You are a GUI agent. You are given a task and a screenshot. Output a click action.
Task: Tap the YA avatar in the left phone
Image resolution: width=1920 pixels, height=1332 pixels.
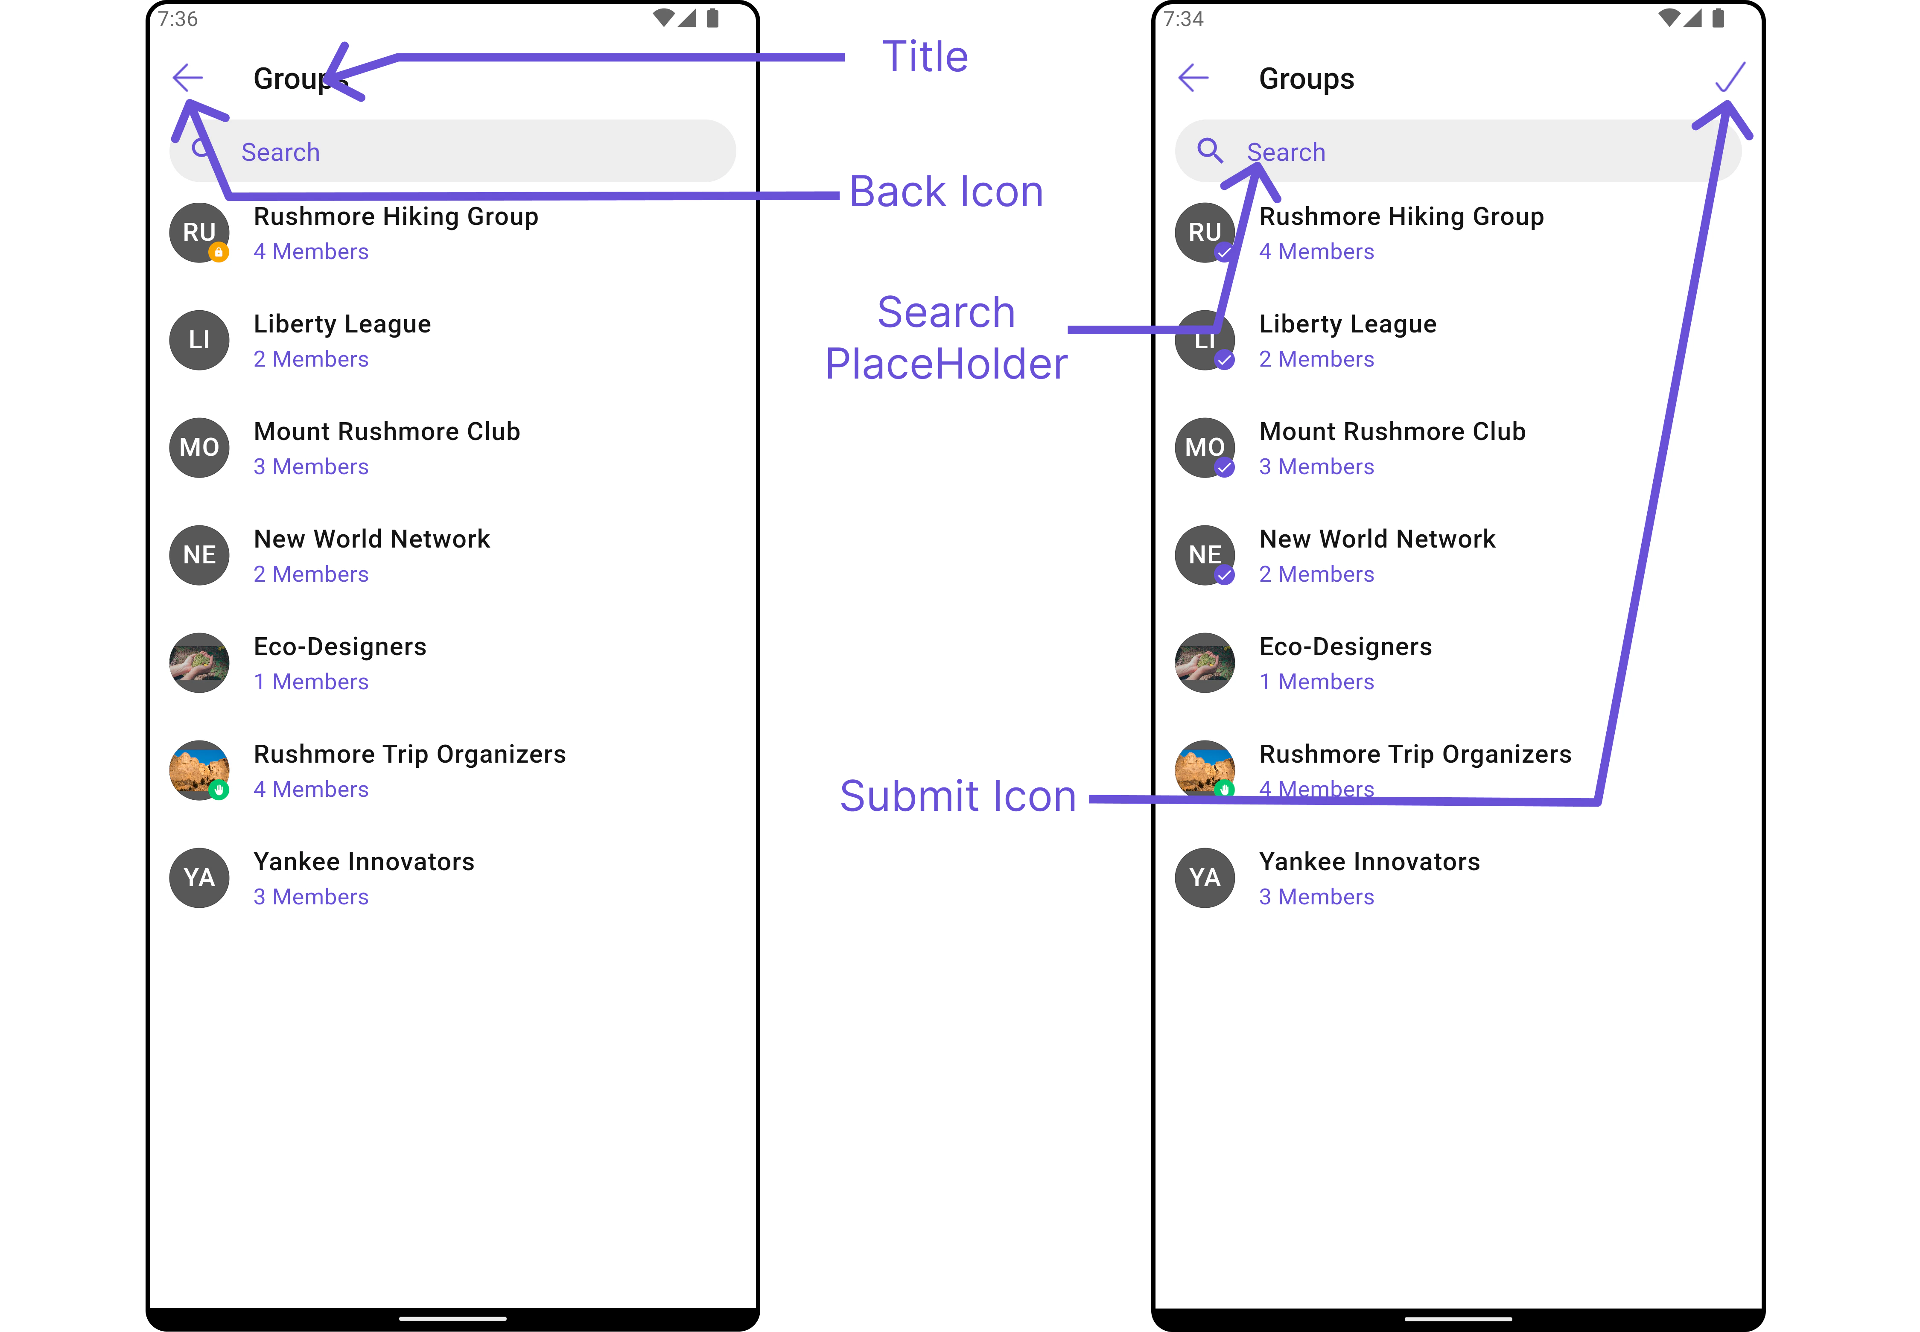tap(199, 878)
